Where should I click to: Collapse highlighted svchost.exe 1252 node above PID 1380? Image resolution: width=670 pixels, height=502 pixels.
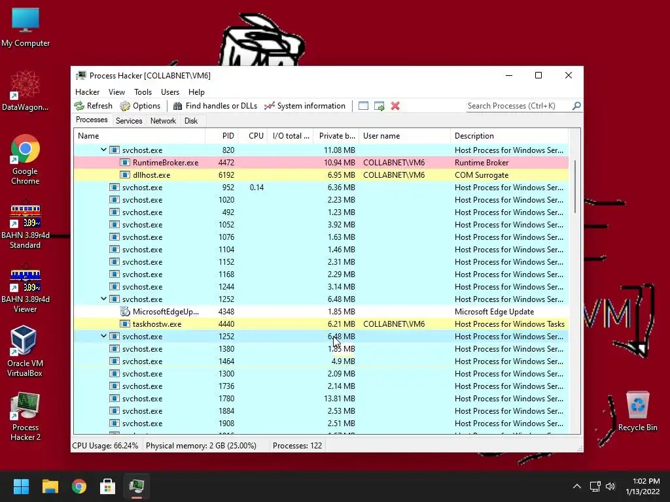tap(103, 336)
